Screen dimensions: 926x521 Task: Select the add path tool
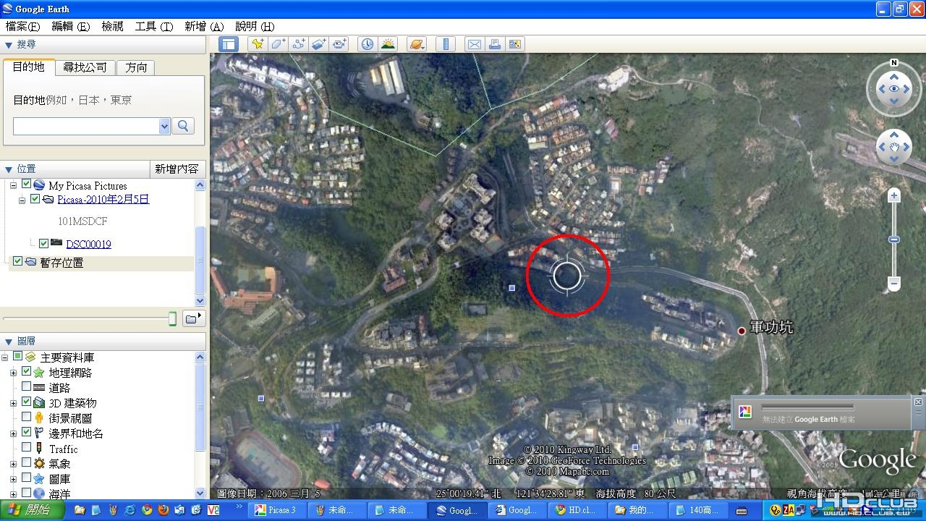point(299,44)
